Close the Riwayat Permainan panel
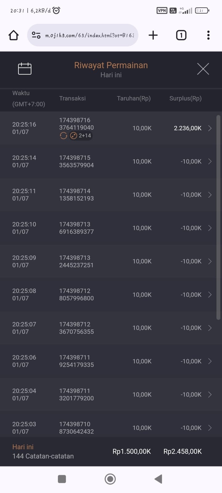This screenshot has width=222, height=493. point(203,69)
